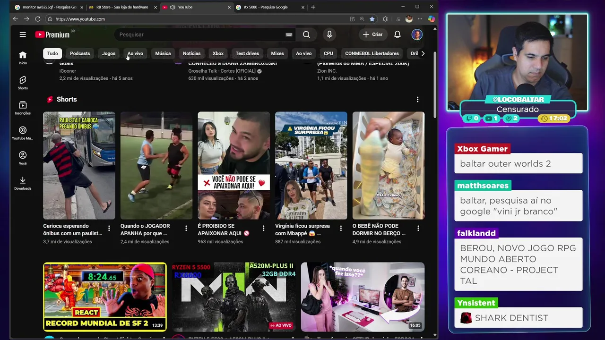
Task: Switch to the RB Store browser tab
Action: 122,7
